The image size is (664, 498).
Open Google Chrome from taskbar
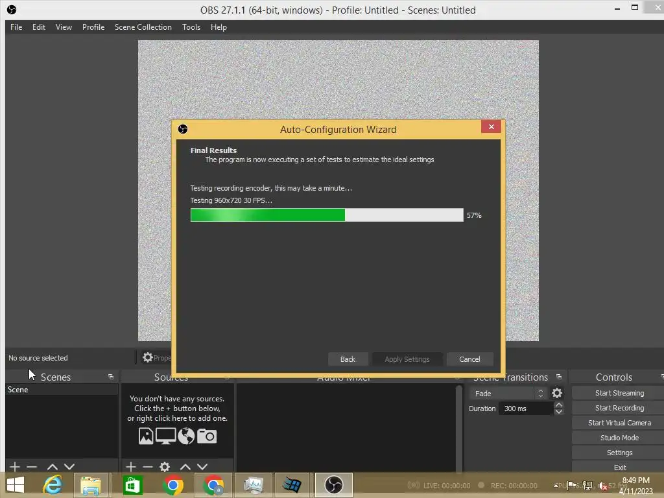(x=172, y=485)
